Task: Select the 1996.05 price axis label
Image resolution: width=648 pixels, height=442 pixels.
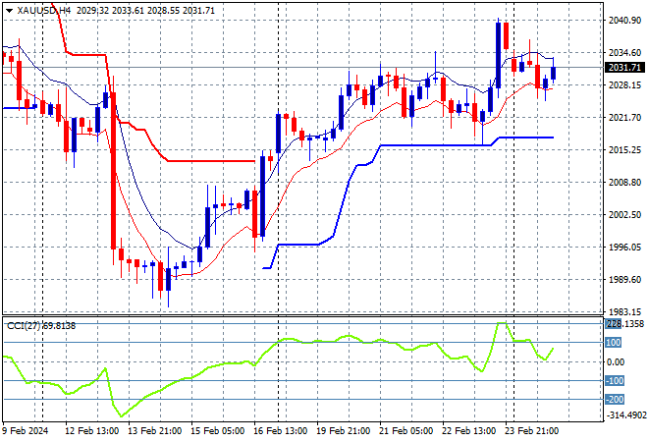Action: point(624,247)
